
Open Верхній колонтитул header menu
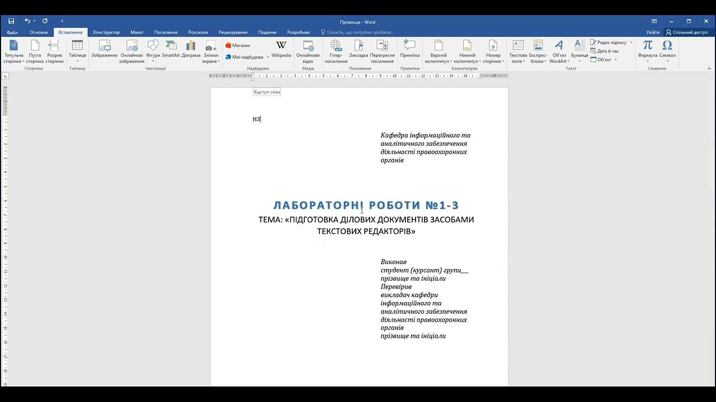439,52
